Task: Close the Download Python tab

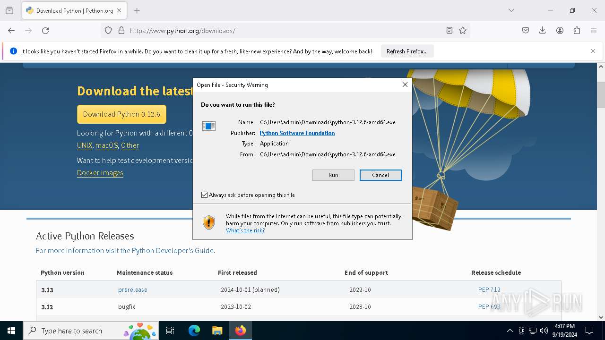Action: pos(119,10)
